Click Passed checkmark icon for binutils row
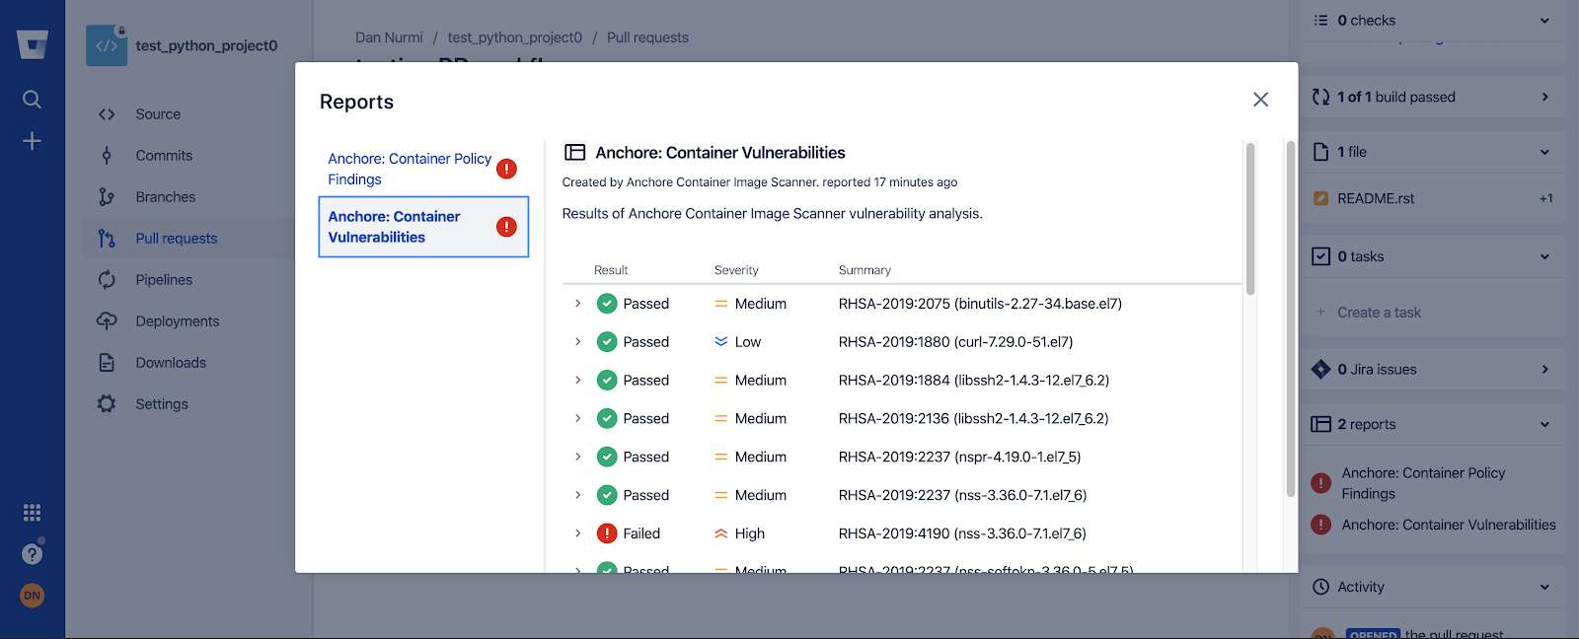The width and height of the screenshot is (1579, 639). point(607,304)
